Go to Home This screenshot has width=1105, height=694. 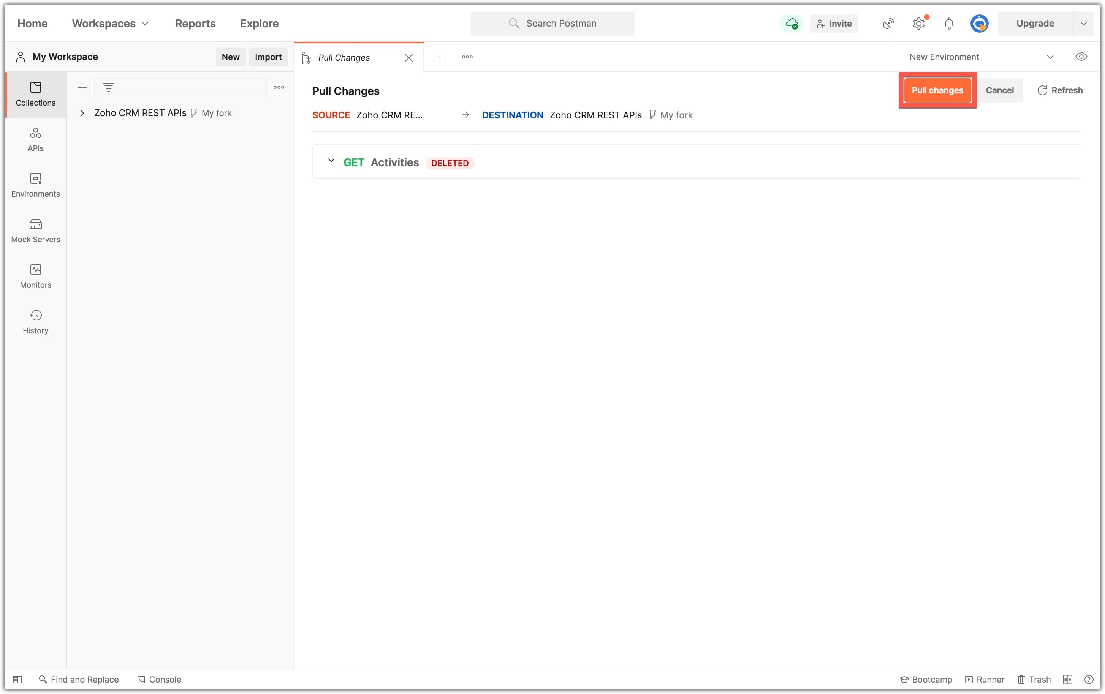33,24
